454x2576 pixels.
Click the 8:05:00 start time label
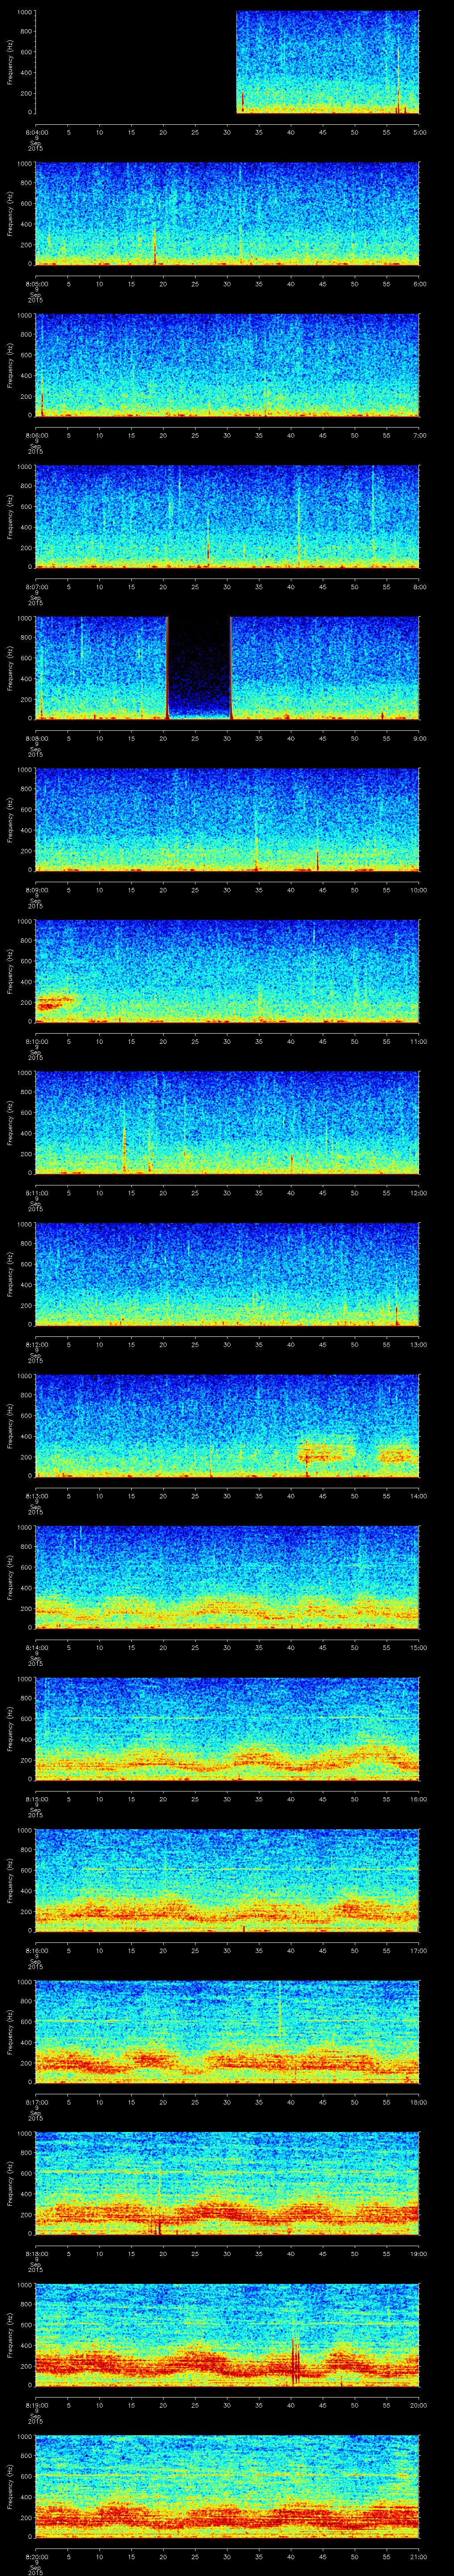tap(36, 284)
